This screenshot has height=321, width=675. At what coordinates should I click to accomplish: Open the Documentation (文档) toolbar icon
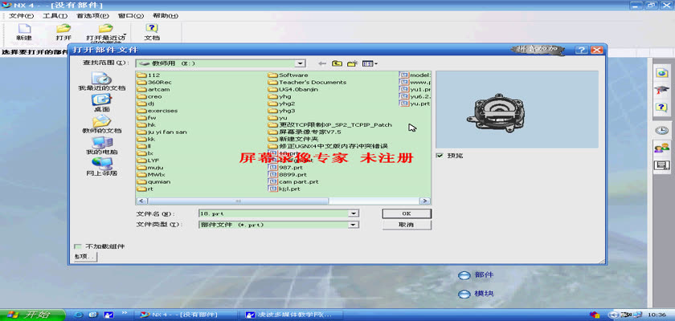(x=152, y=29)
